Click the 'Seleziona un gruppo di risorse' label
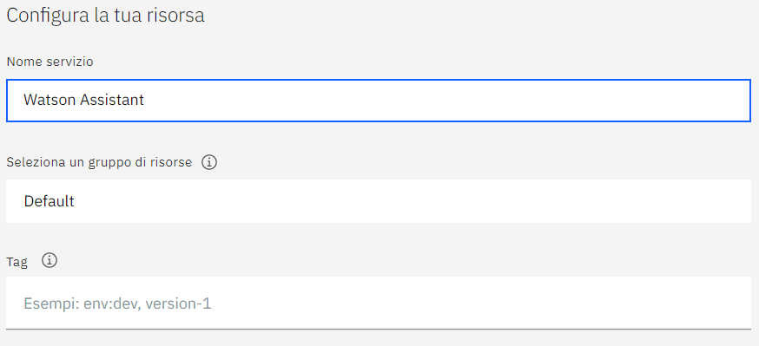The image size is (759, 346). click(x=99, y=162)
